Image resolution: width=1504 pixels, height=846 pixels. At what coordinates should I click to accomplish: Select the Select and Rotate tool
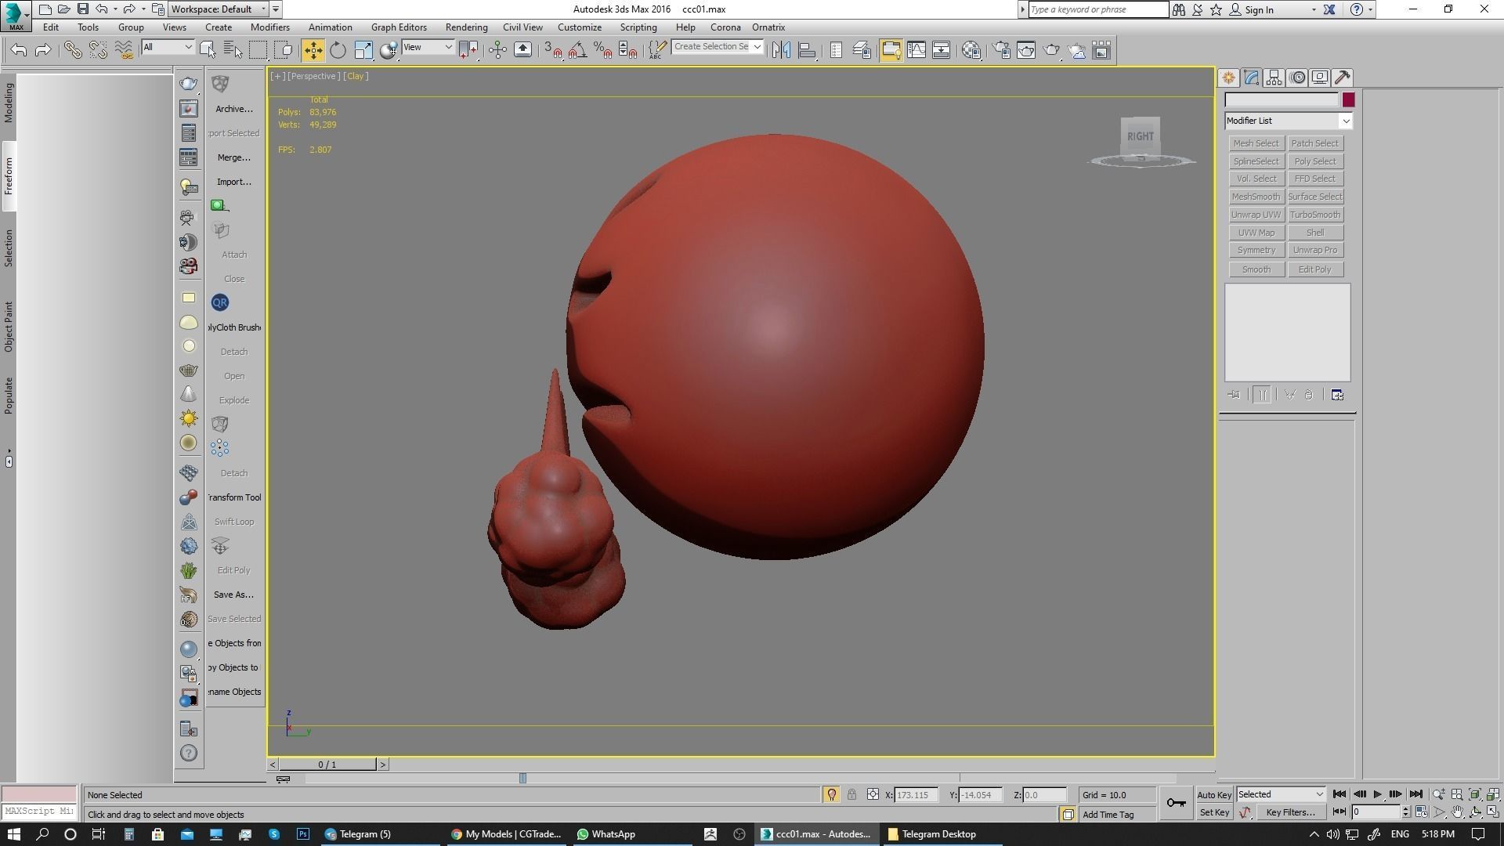coord(338,50)
